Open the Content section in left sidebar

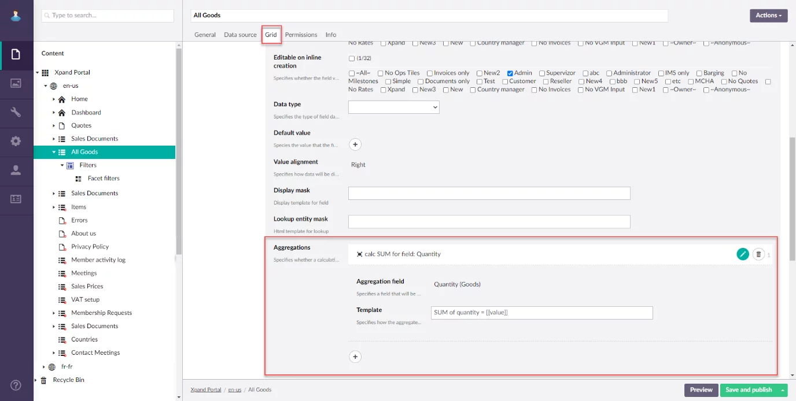16,54
